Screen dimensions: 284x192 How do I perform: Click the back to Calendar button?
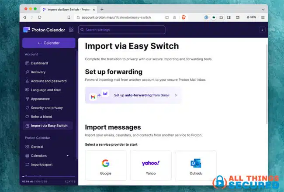[x=48, y=43]
